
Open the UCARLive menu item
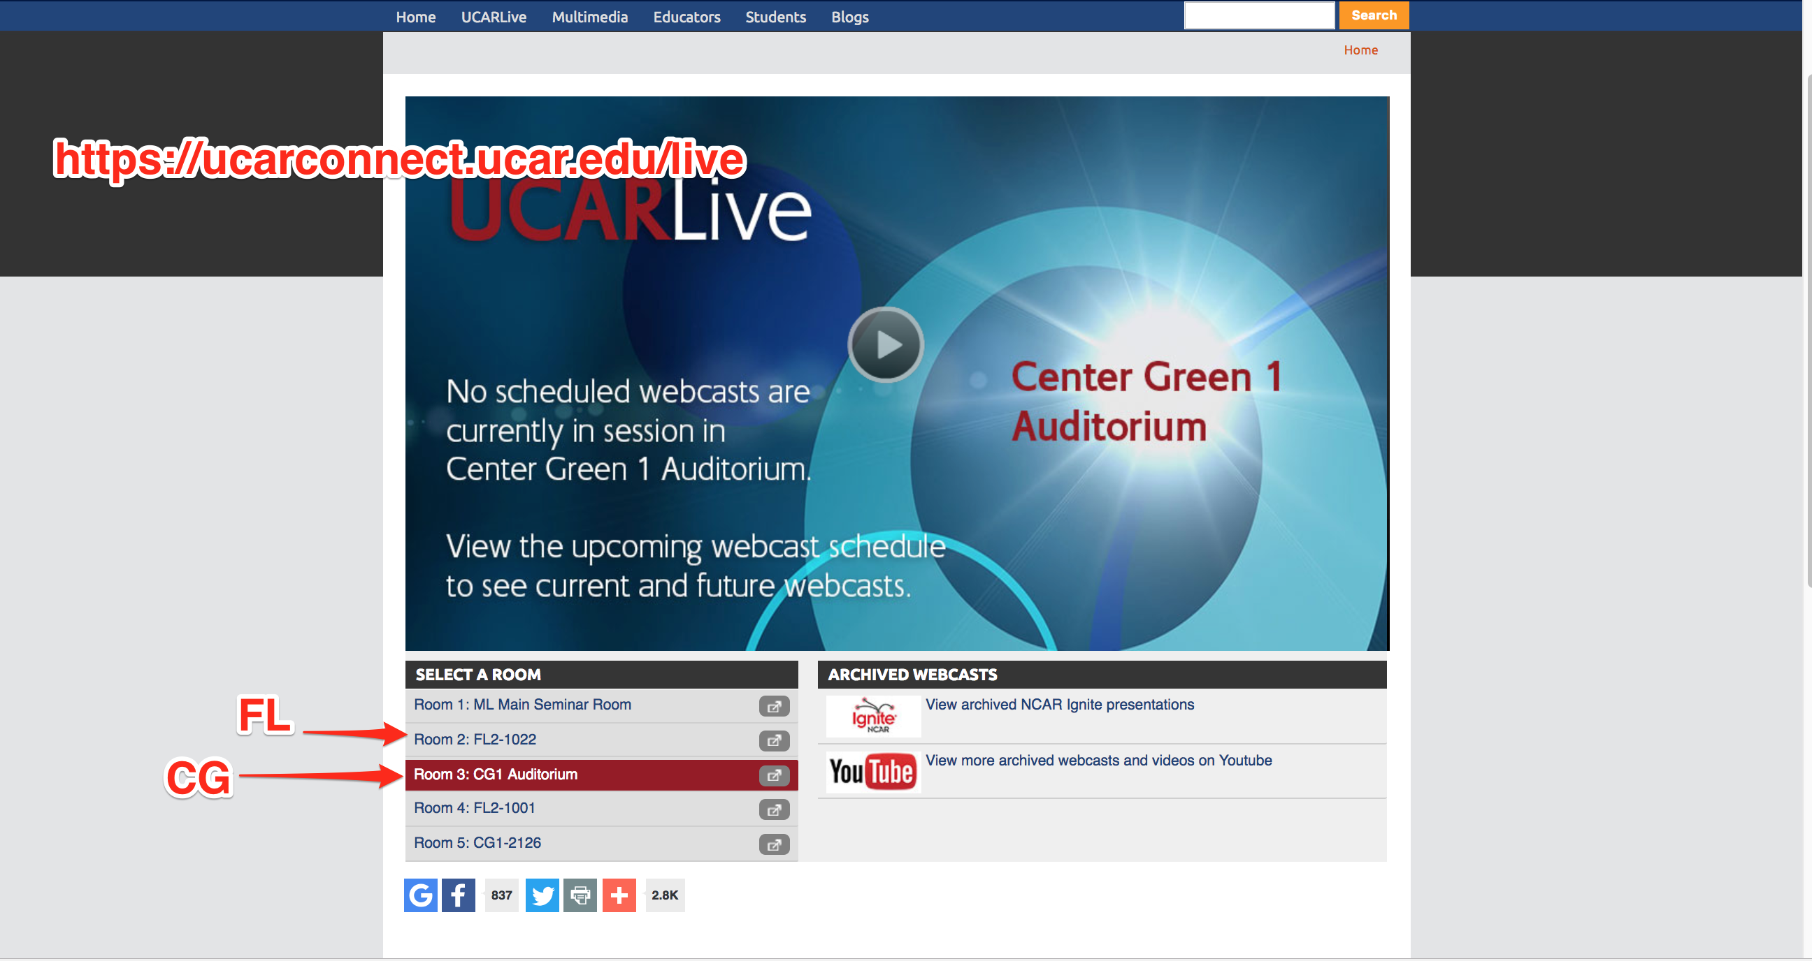[494, 17]
